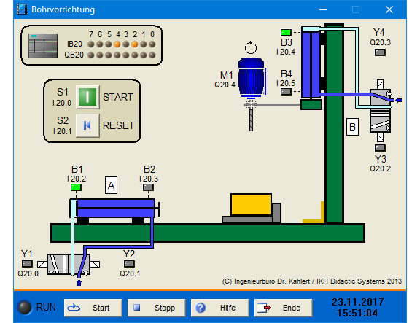The image size is (420, 323).
Task: Click the Start button in bottom bar
Action: 93,308
